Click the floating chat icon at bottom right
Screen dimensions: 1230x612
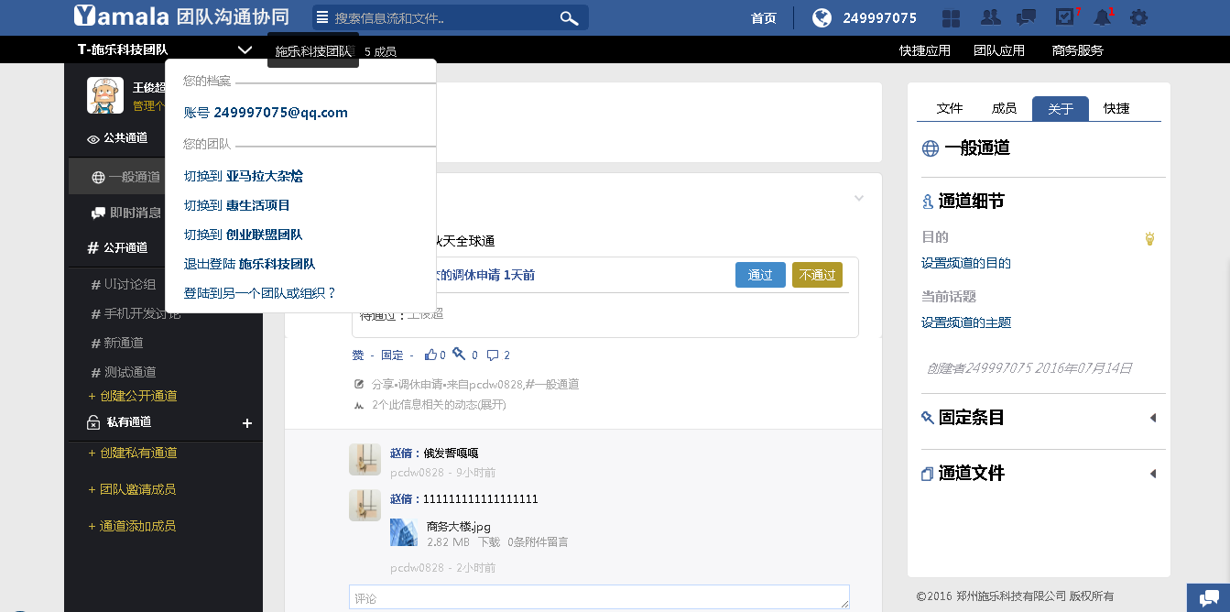tap(1208, 596)
